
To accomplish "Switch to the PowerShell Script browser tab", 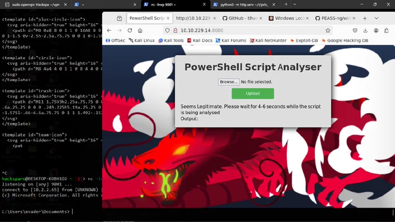I will (149, 18).
